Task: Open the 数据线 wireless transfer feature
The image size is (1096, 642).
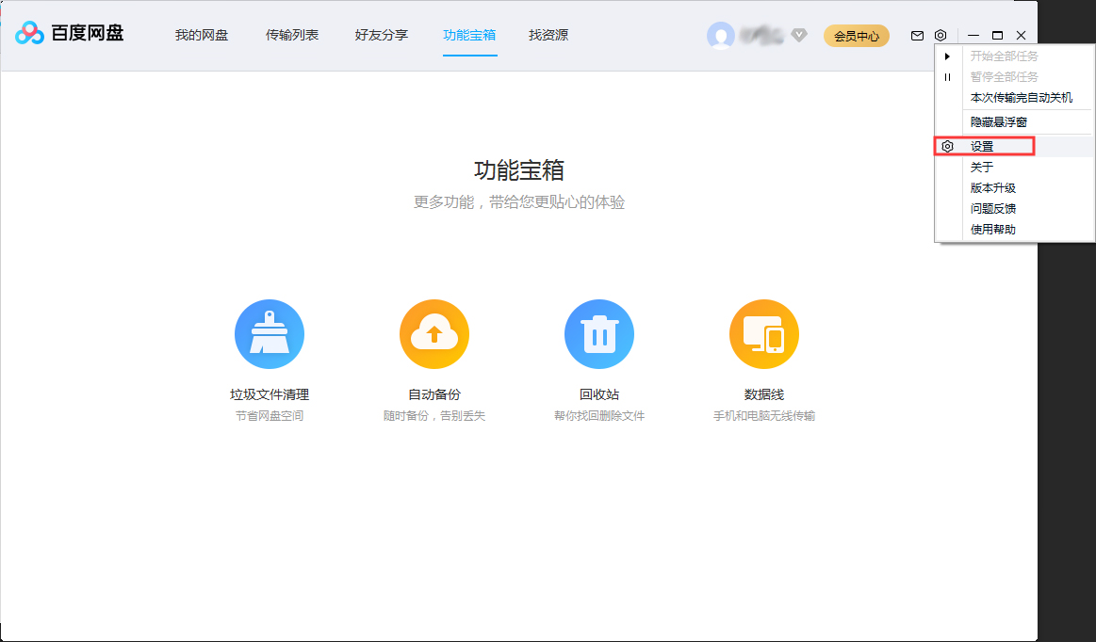Action: coord(764,333)
